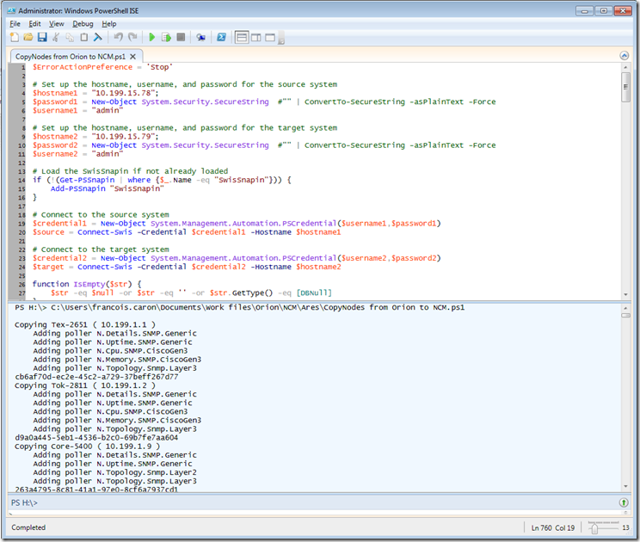Viewport: 640px width, 542px height.
Task: Select the CopyNodes from Orion to NCM.ps1 tab
Action: (71, 57)
